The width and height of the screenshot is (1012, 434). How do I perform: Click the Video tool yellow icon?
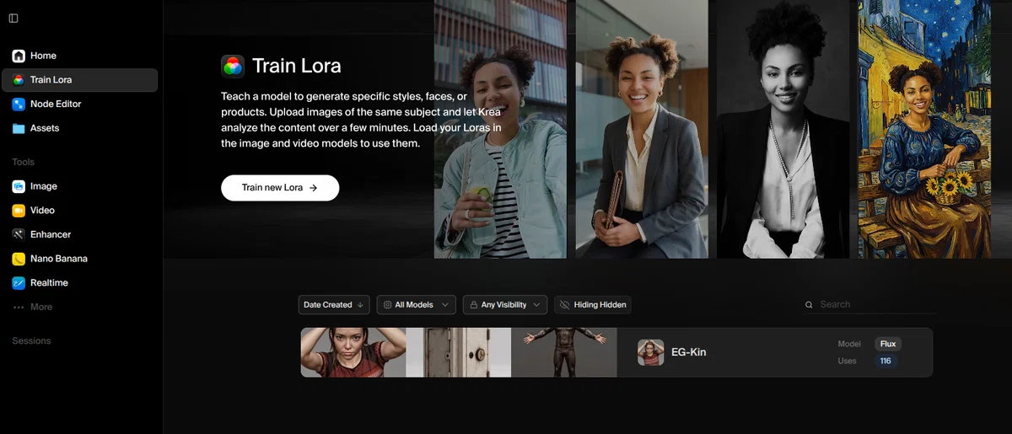(x=19, y=211)
